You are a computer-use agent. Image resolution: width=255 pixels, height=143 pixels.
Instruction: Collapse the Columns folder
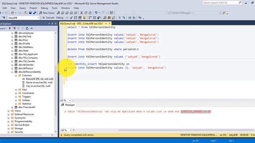(16, 75)
